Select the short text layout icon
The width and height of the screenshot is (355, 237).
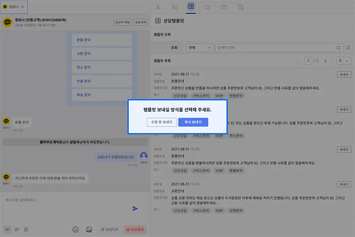[x=7, y=229]
